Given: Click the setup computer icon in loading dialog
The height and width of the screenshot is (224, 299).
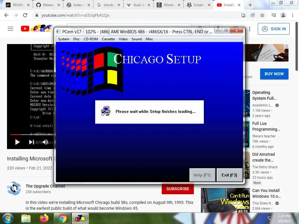Looking at the screenshot, I should (105, 111).
